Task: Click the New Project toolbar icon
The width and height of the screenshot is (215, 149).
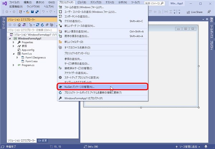Action: (x=20, y=12)
